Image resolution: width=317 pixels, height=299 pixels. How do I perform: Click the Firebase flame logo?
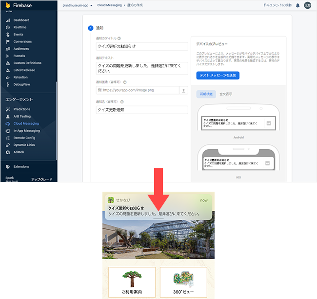click(x=8, y=5)
